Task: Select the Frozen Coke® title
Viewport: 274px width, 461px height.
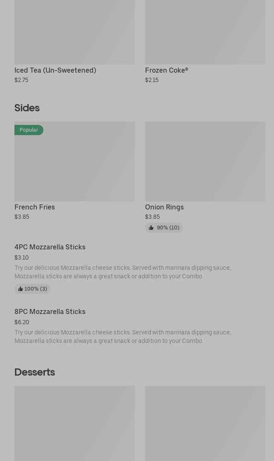Action: click(x=166, y=71)
